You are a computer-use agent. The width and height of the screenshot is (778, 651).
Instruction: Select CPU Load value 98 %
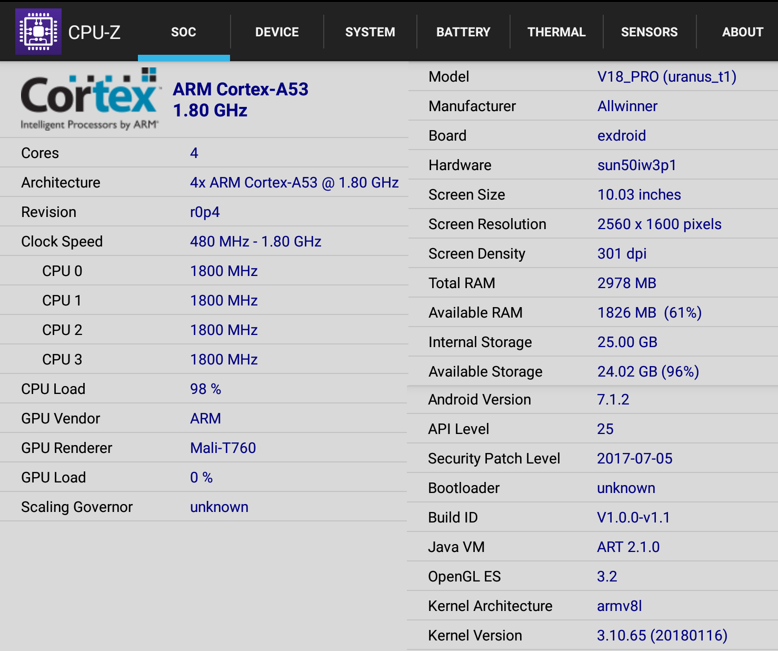click(x=205, y=389)
